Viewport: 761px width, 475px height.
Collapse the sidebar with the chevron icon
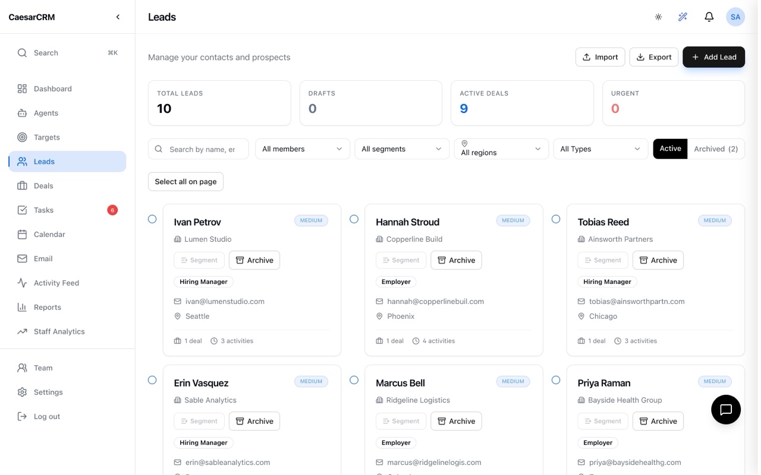pos(118,17)
